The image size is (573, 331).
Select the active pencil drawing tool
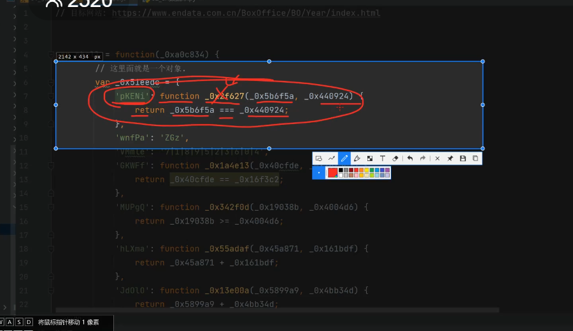tap(344, 158)
